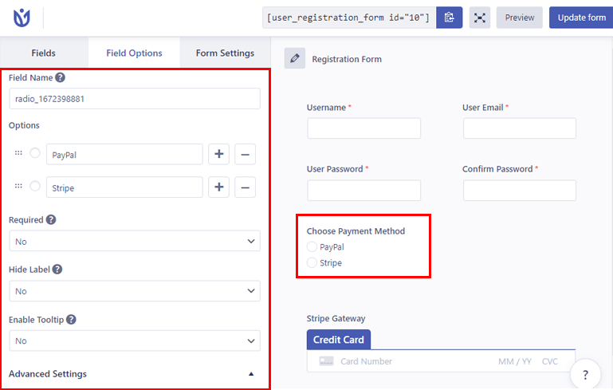The height and width of the screenshot is (390, 613).
Task: Toggle fullscreen mode icon
Action: coord(479,18)
